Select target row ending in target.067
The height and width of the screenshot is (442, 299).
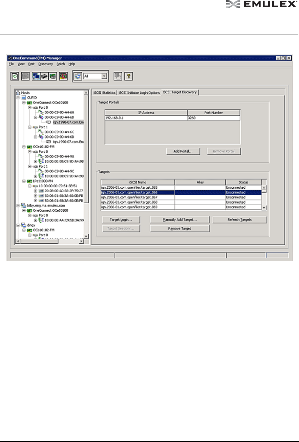[x=181, y=197]
